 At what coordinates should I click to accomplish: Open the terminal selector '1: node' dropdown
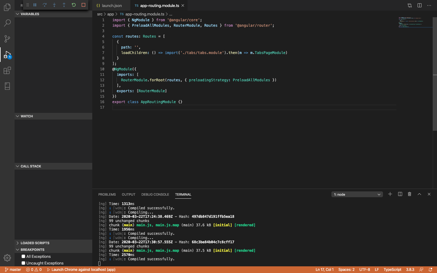pos(357,194)
